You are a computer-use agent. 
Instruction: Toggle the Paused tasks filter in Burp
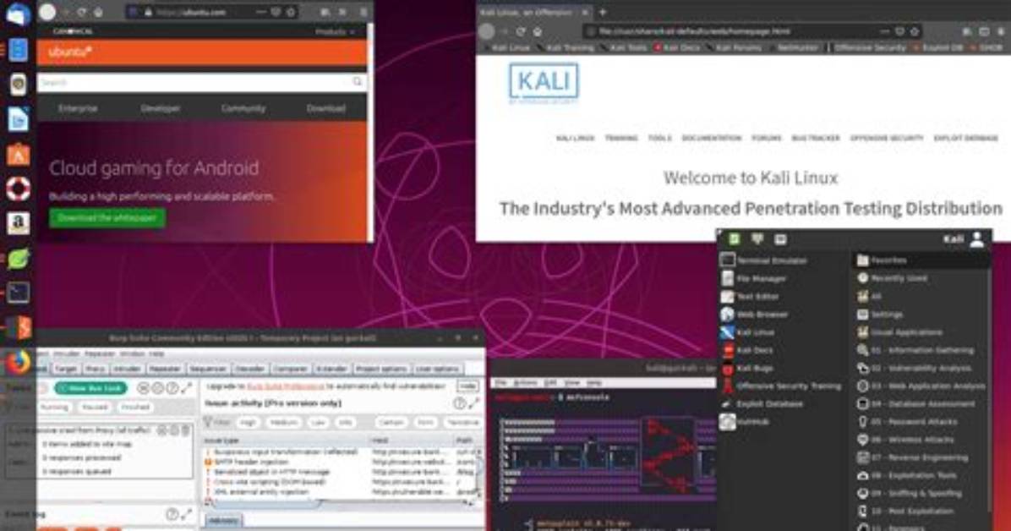pos(95,407)
